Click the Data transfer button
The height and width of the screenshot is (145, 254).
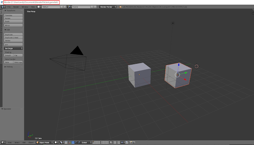tap(9, 62)
